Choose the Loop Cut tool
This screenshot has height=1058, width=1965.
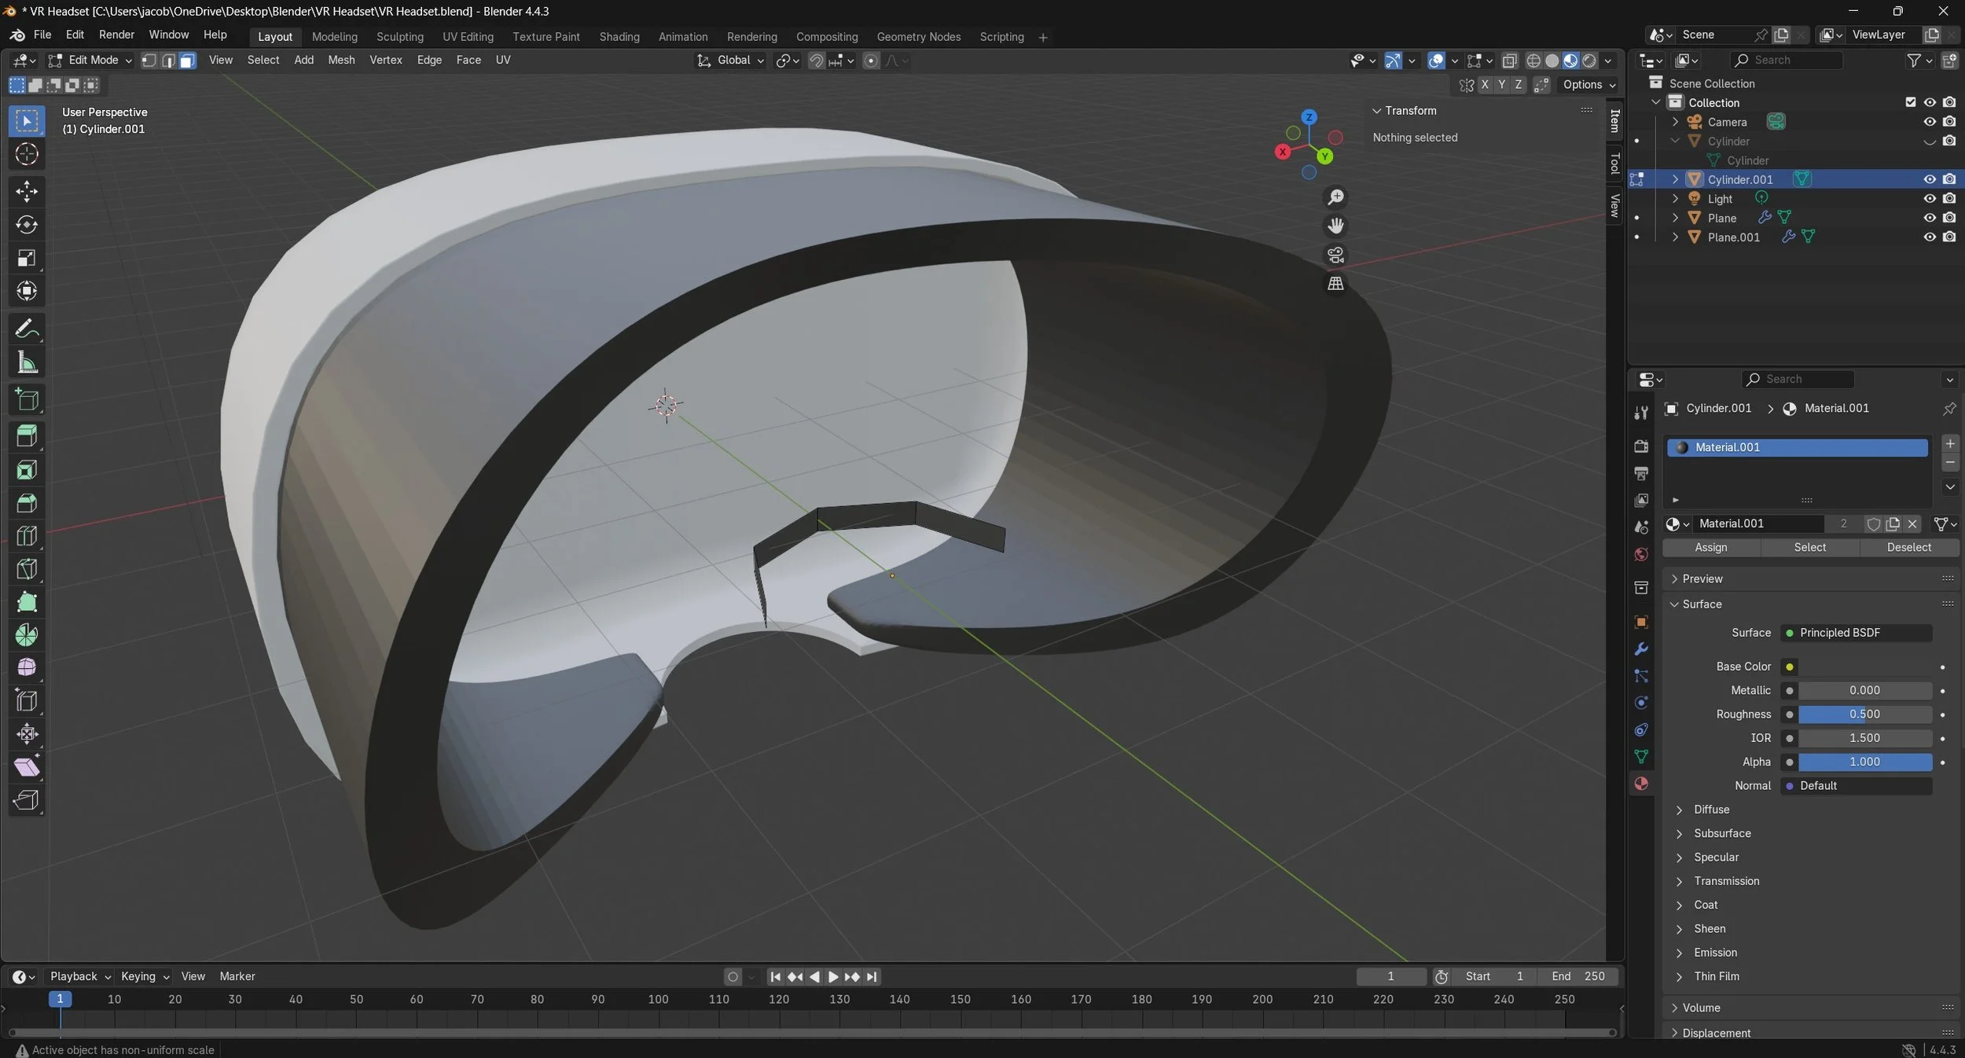pyautogui.click(x=27, y=536)
